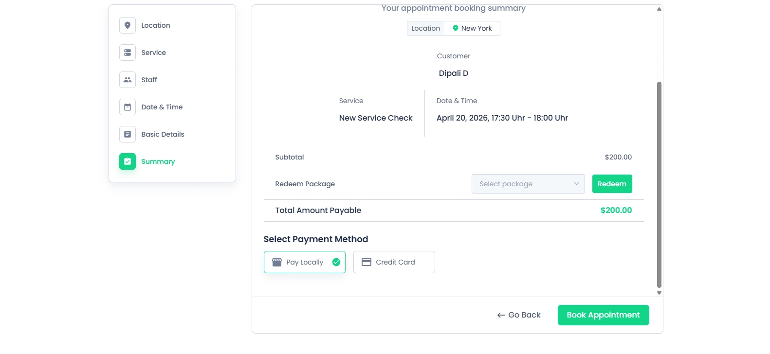Click the green check on Pay Locally
The image size is (770, 354).
point(336,262)
